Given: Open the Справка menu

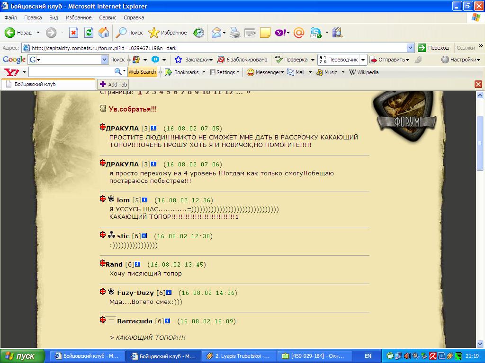Looking at the screenshot, I should tap(134, 17).
